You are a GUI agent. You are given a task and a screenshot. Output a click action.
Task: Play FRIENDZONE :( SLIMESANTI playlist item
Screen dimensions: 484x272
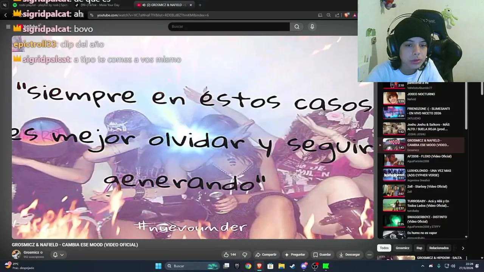[421, 113]
